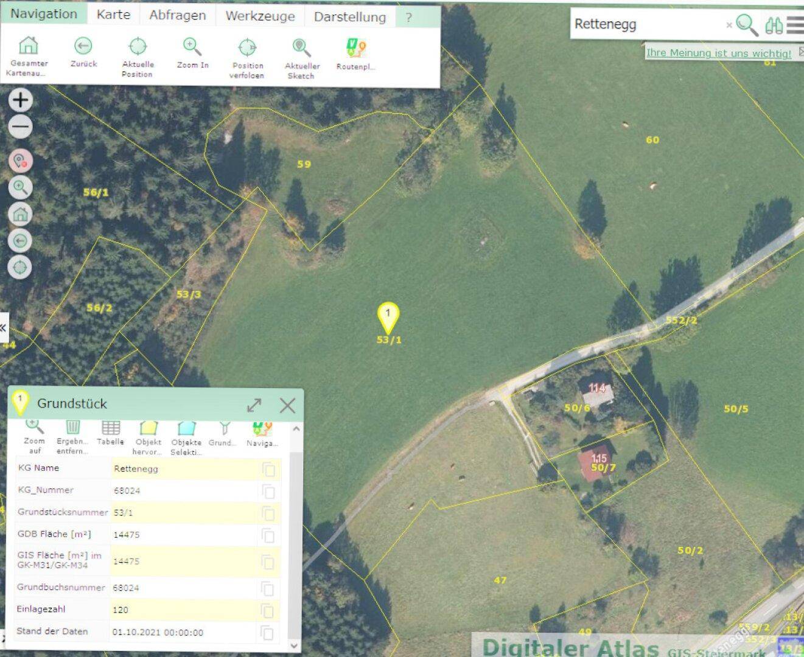Expand the collapsed left sidebar chevron
Viewport: 804px width, 657px height.
(4, 328)
